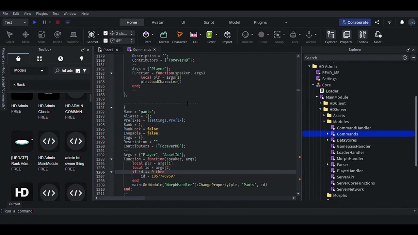Insert a new Part

[146, 35]
